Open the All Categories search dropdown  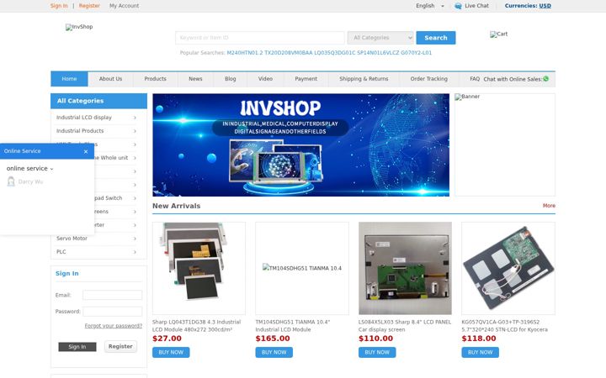click(x=380, y=38)
